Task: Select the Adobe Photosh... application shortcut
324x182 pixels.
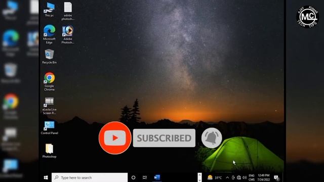Action: pyautogui.click(x=68, y=34)
